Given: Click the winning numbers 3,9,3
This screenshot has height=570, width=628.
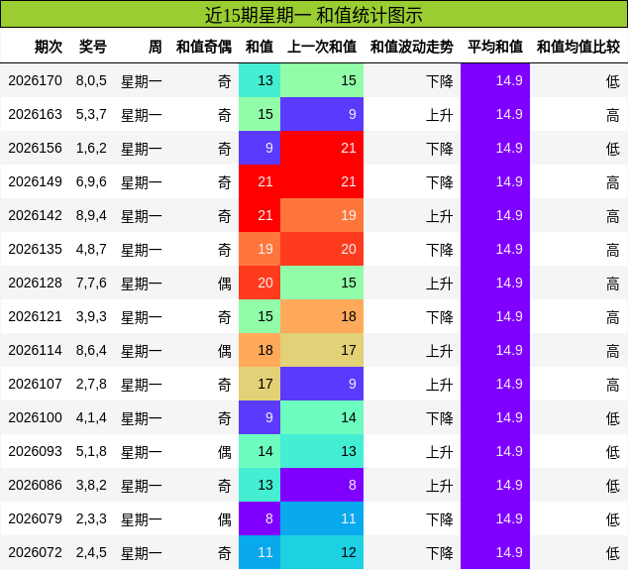Looking at the screenshot, I should (x=91, y=316).
